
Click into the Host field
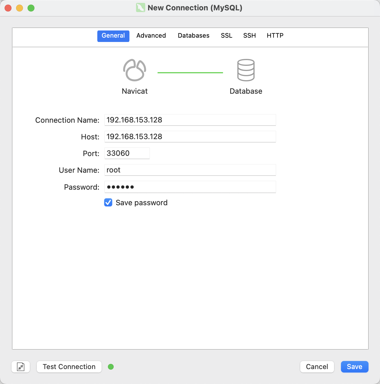point(190,137)
